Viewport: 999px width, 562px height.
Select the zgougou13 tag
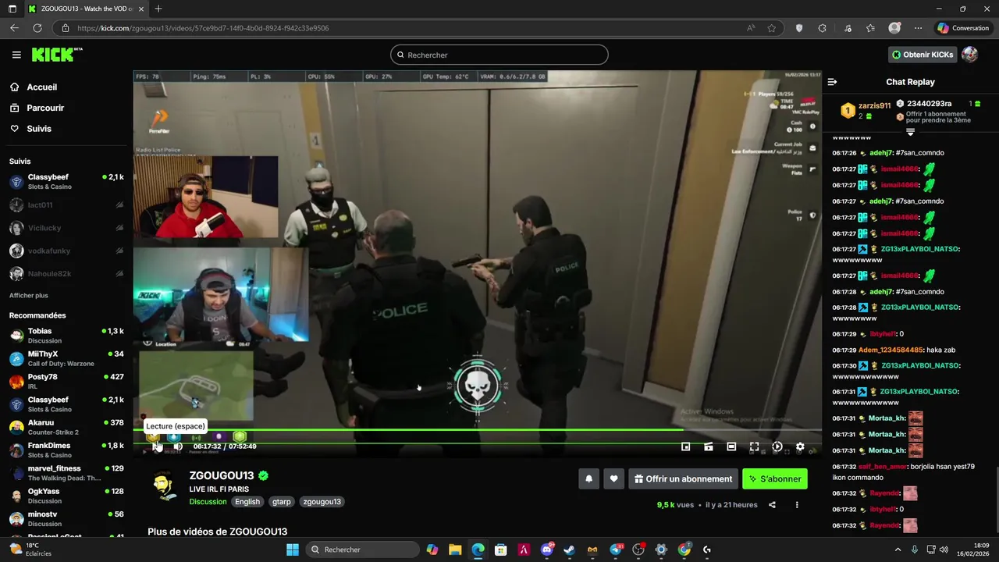click(322, 502)
